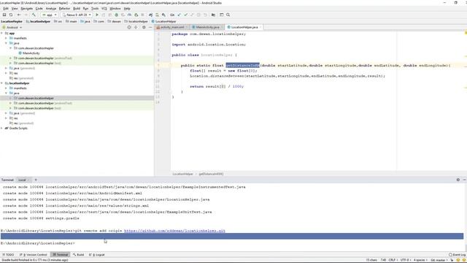This screenshot has width=467, height=263.
Task: Click the dewan breadcrumb in navigation bar
Action: 114,21
